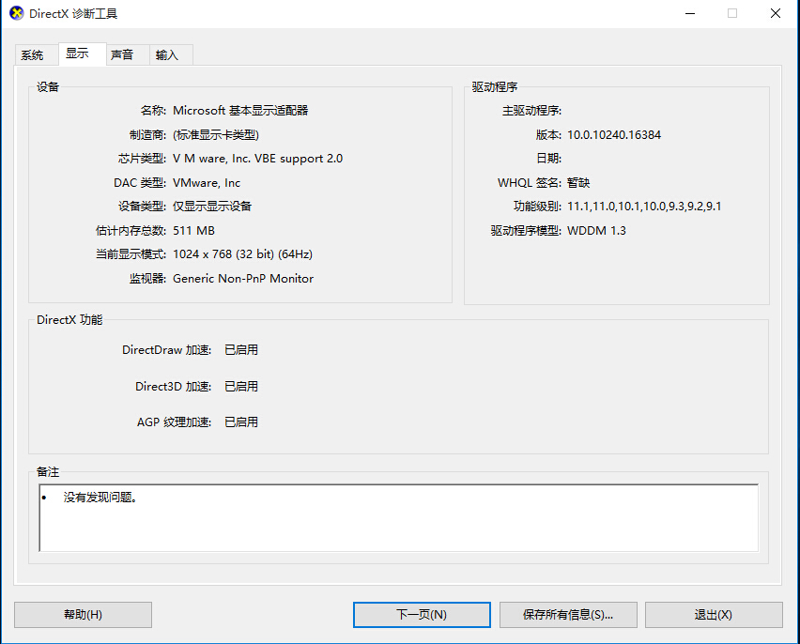
Task: Click the 设备 group box header
Action: 48,85
